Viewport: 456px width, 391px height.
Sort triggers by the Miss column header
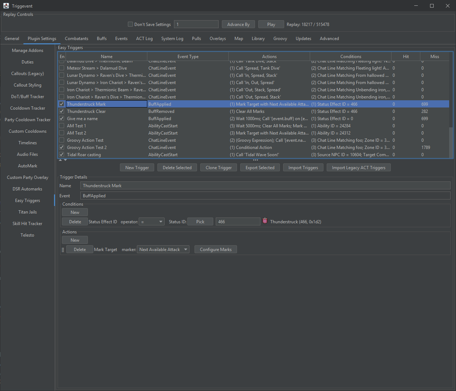[x=435, y=57]
